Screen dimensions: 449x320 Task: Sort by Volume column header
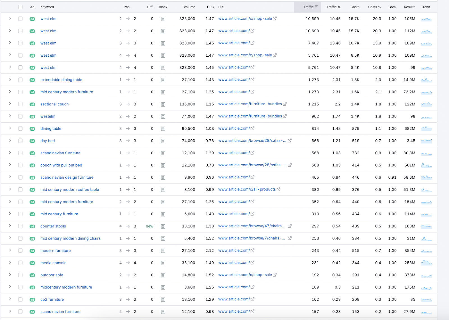[x=189, y=7]
